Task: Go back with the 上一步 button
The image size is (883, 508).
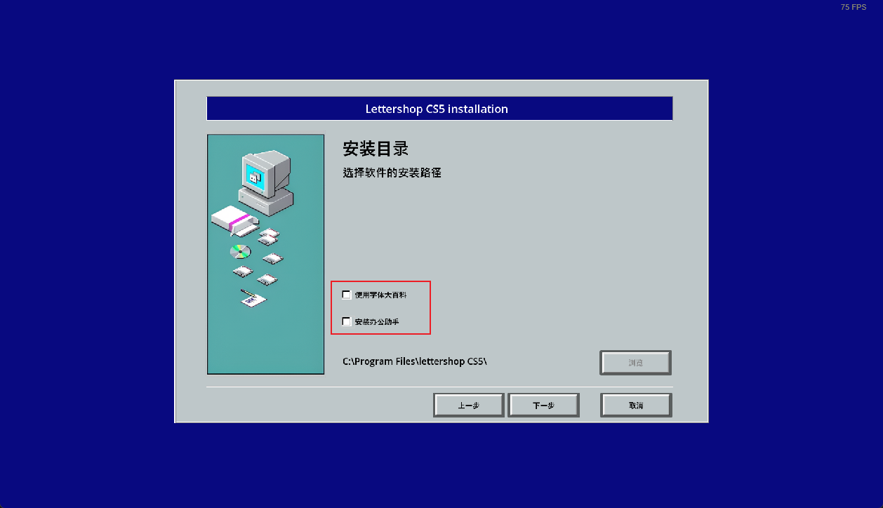Action: (x=469, y=406)
